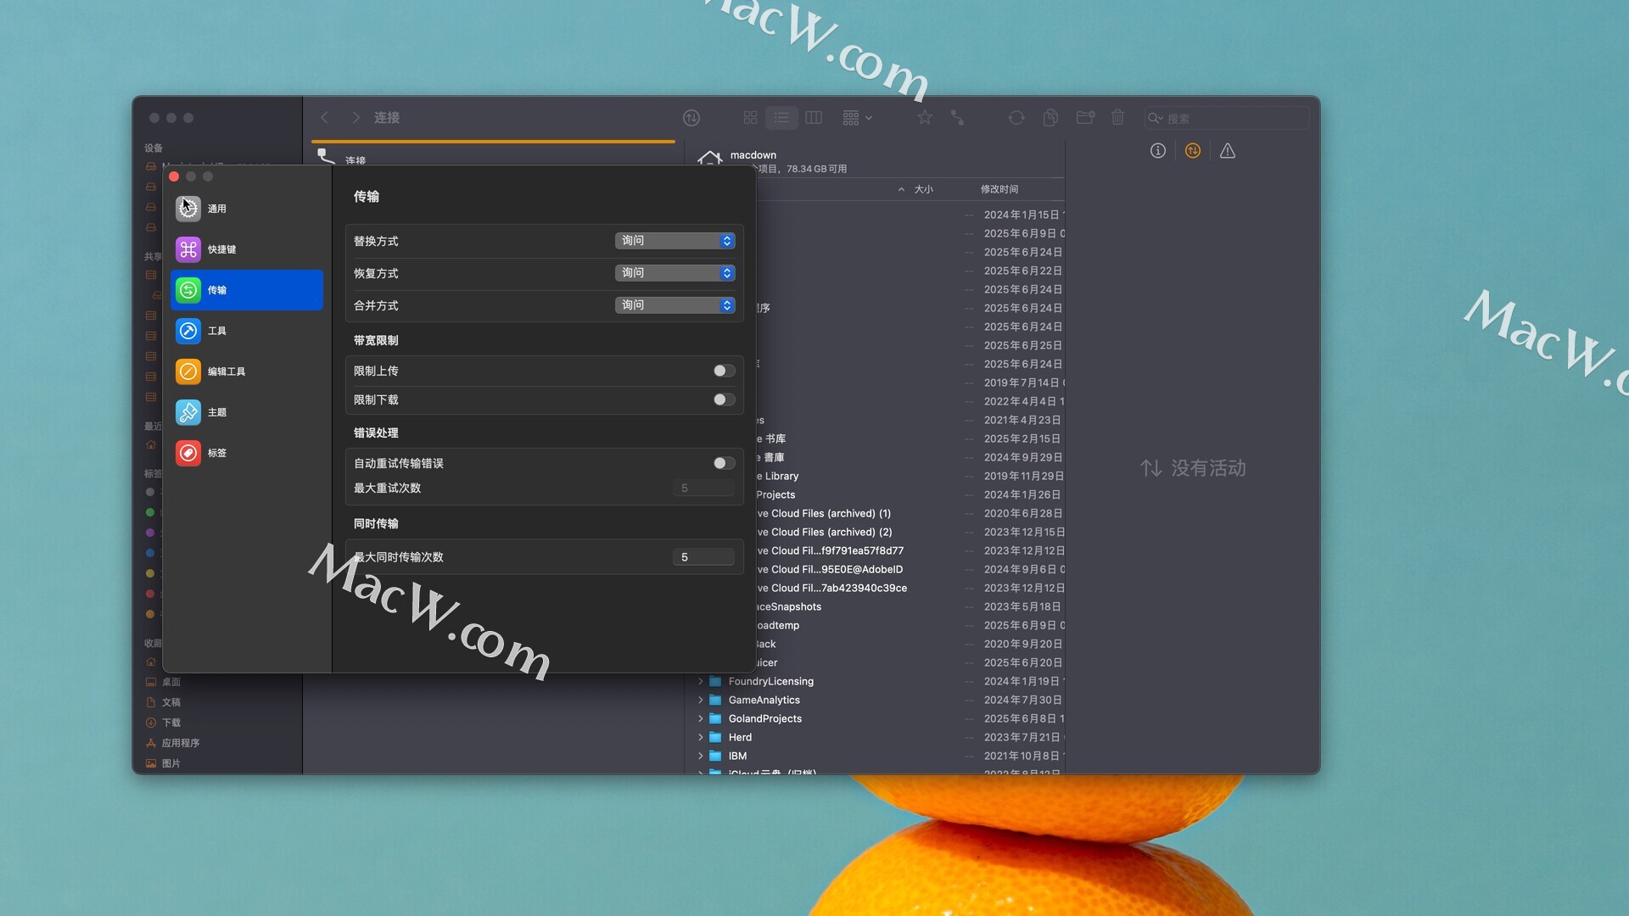Click the date 2024年7月30日

(x=1022, y=700)
